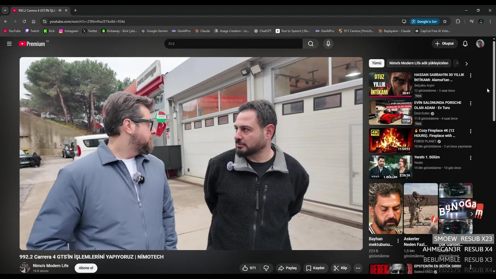This screenshot has height=279, width=496.
Task: Open CapCut Free AI Video bookmark
Action: point(432,31)
